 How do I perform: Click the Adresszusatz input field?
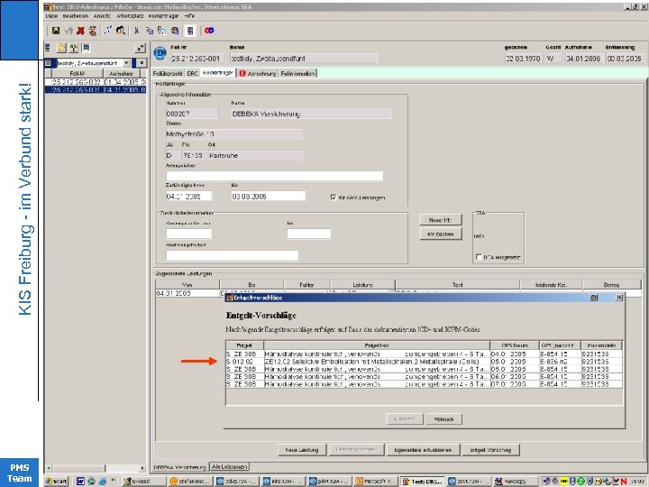coord(274,176)
